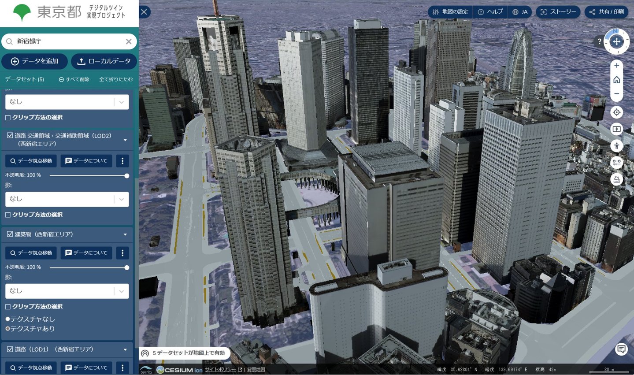Collapse the 道路 交通領域 (LOD2) layer section
Viewport: 634px width, 375px height.
125,140
